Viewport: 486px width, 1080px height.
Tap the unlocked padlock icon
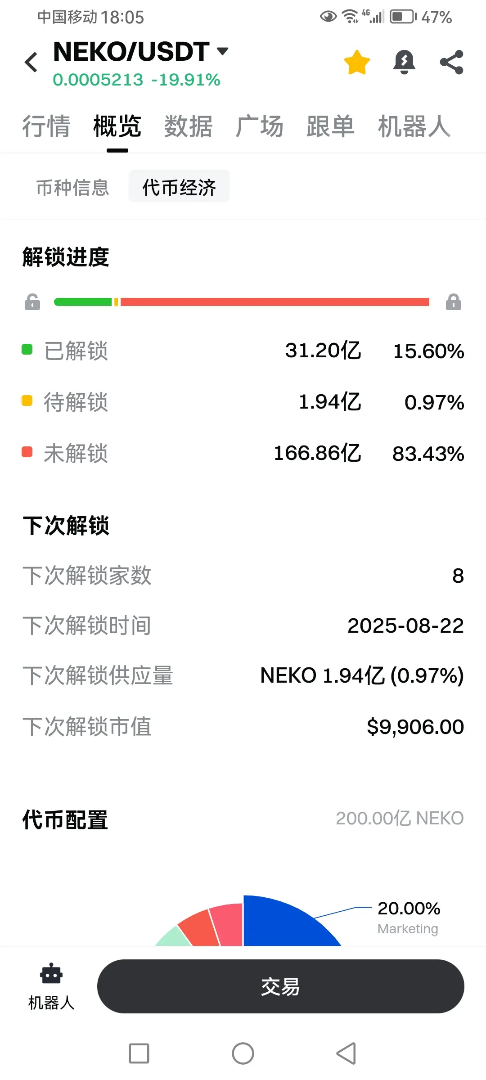tap(32, 302)
